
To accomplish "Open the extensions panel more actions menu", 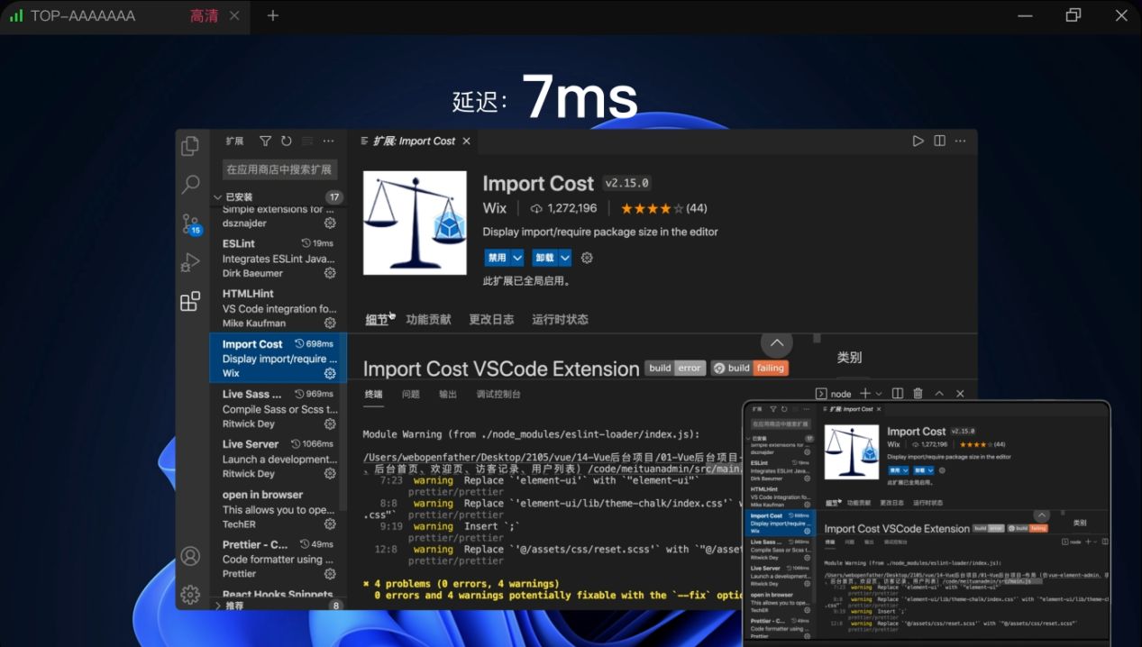I will coord(328,141).
